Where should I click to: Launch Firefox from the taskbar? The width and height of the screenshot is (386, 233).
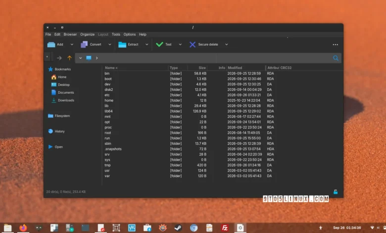[x=23, y=228]
